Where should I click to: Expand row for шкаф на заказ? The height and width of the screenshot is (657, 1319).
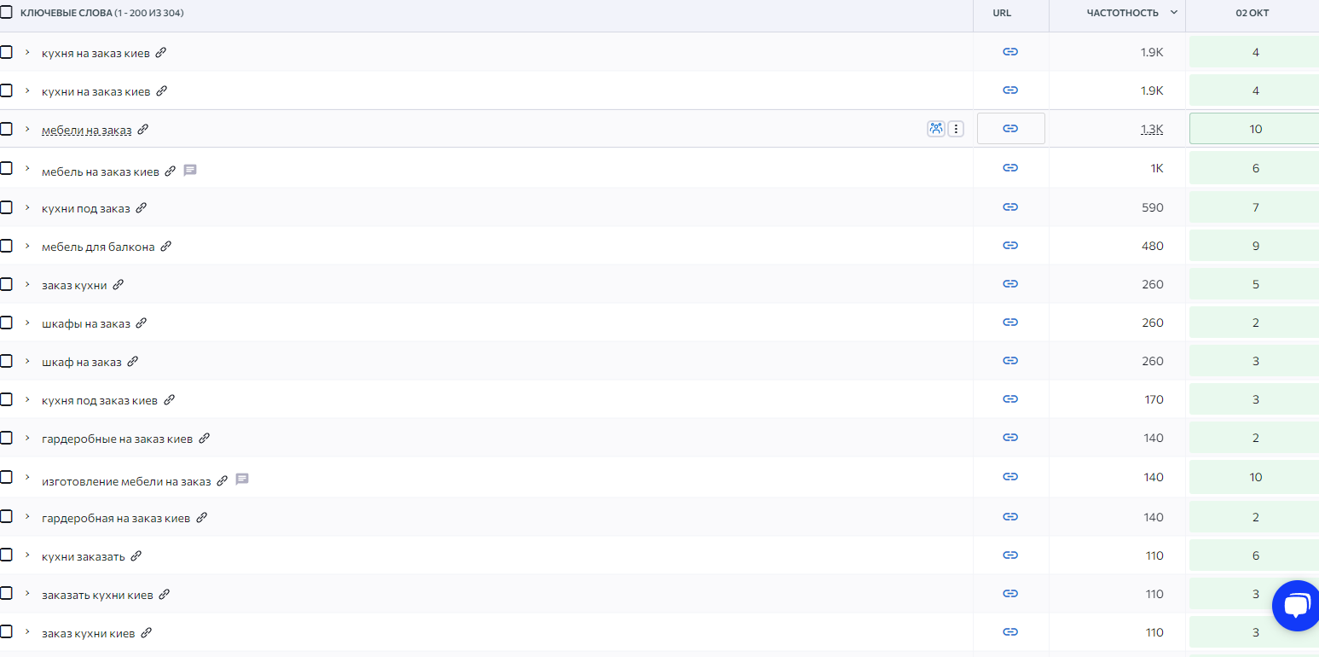pyautogui.click(x=27, y=361)
